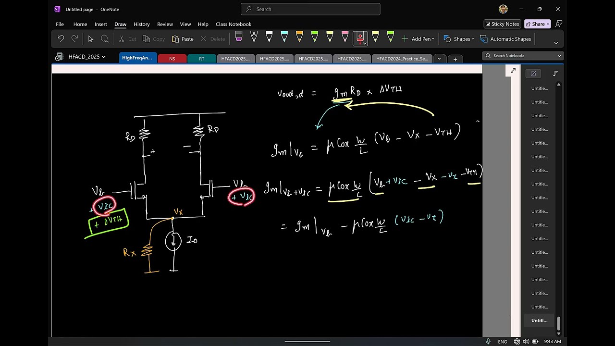Click the top Search box
This screenshot has width=615, height=346.
(x=310, y=9)
